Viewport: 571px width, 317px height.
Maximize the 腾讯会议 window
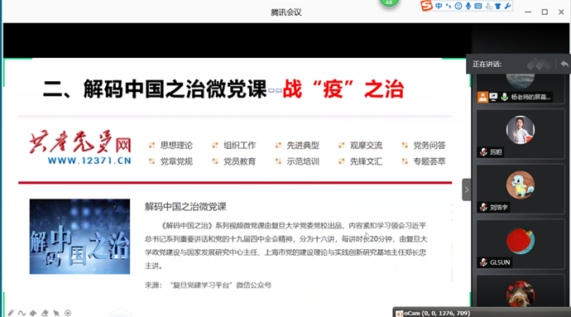tap(545, 12)
